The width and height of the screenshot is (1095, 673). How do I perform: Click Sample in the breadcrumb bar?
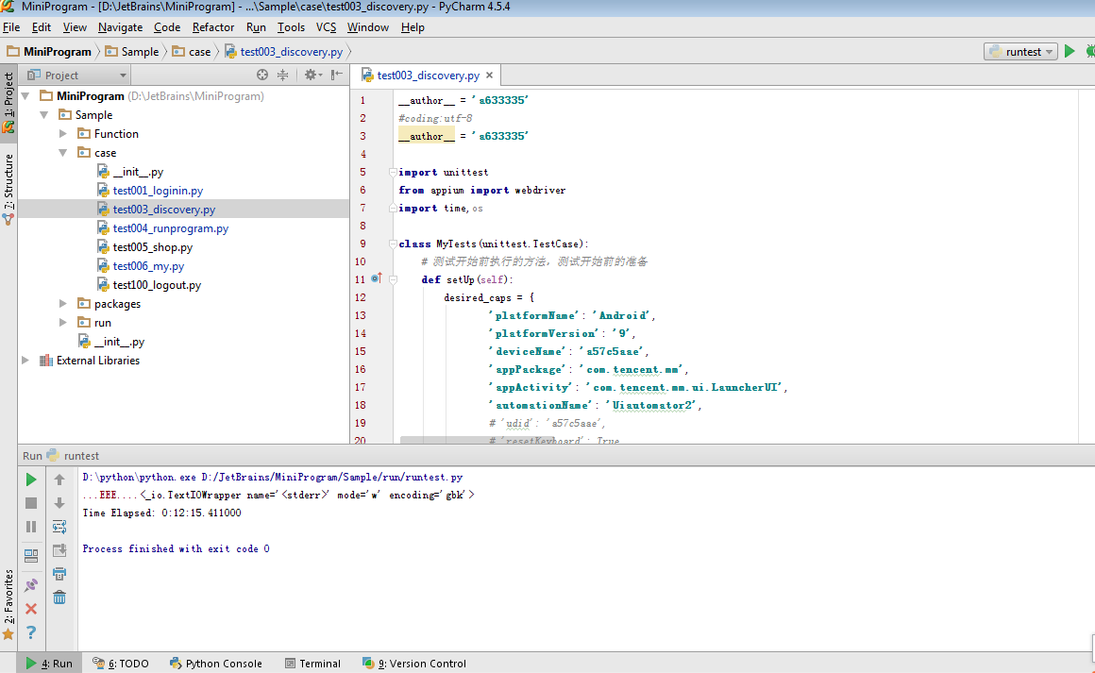click(x=140, y=52)
